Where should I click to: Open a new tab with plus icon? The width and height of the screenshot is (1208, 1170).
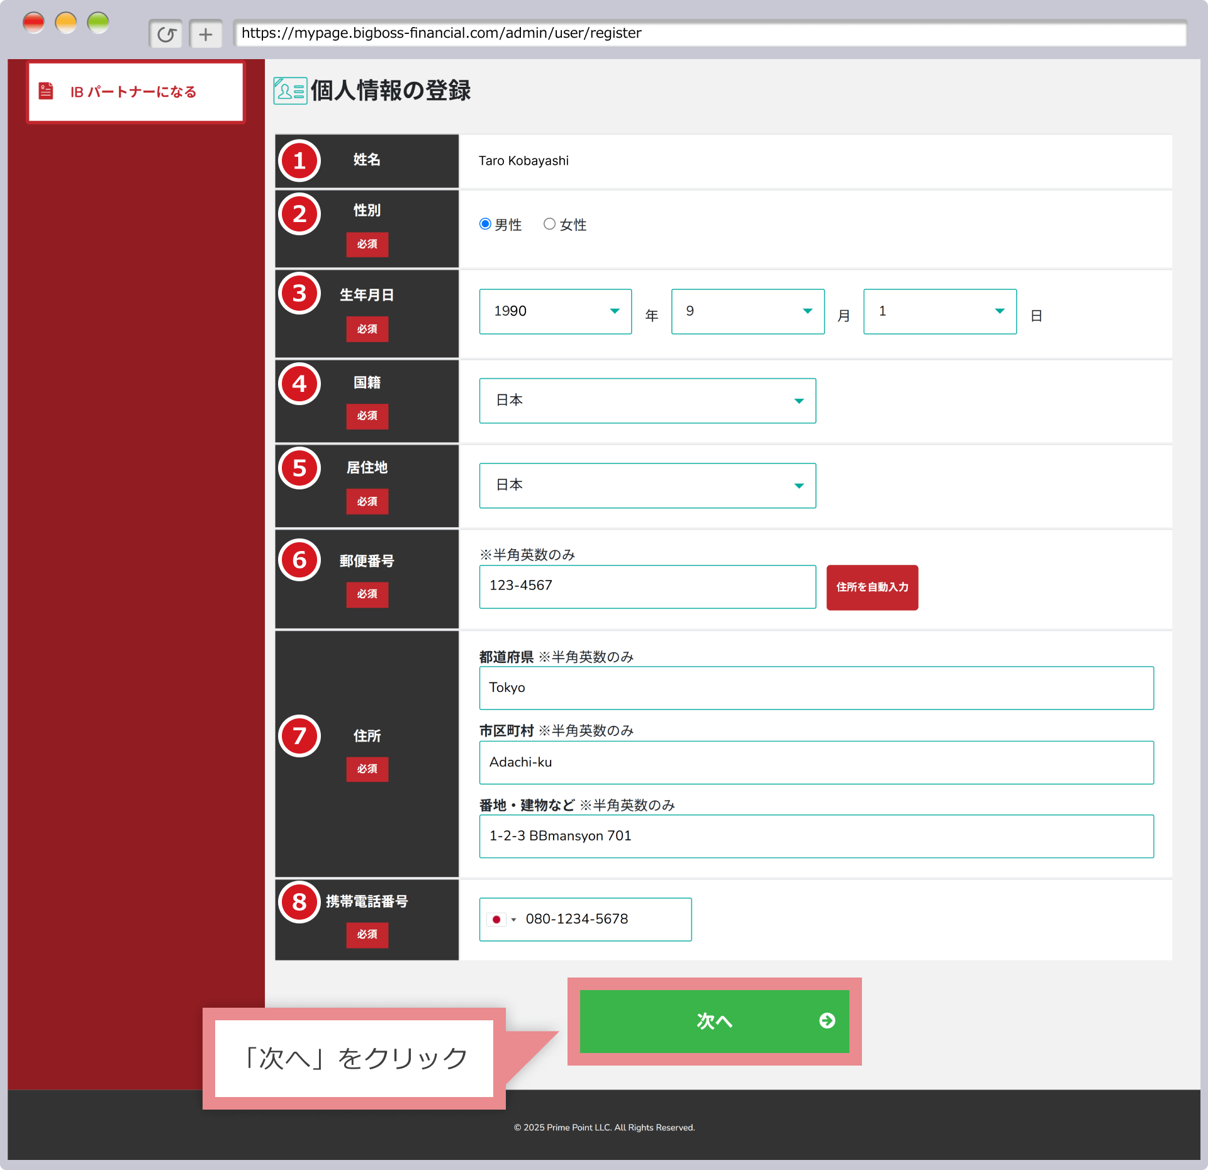point(206,34)
